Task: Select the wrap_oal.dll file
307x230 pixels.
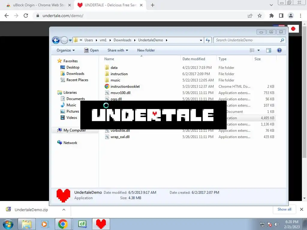Action: coord(120,137)
